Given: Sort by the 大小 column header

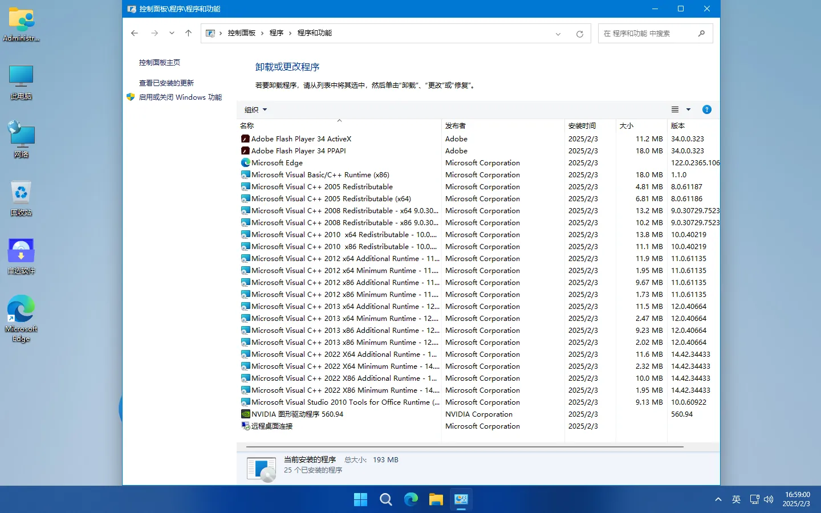Looking at the screenshot, I should 641,125.
